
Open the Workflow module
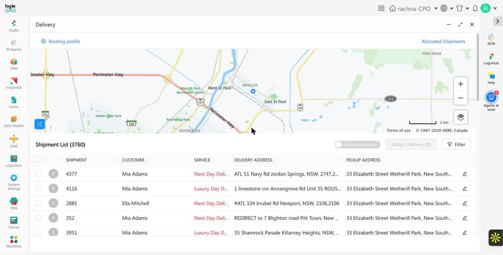click(x=13, y=242)
